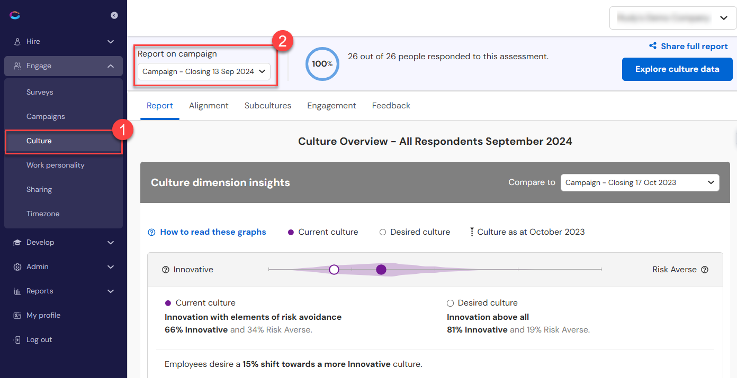Click the help icon left of Innovative
The width and height of the screenshot is (737, 378).
(x=166, y=270)
